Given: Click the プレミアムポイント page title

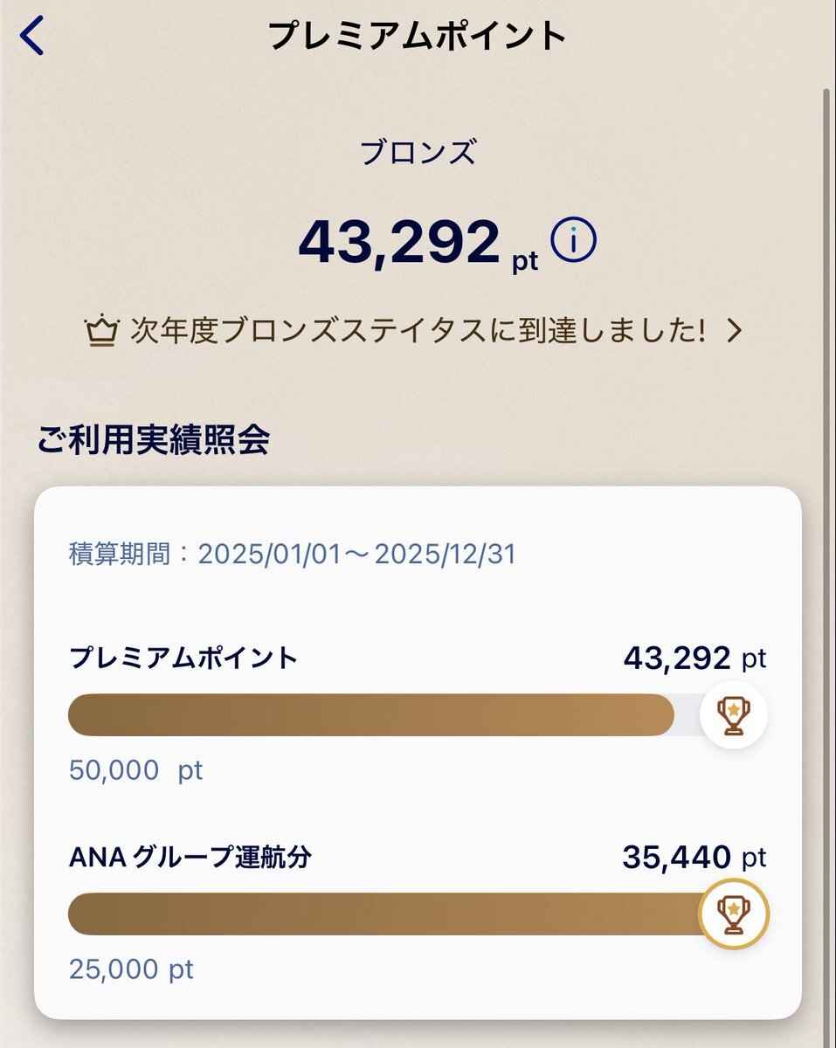Looking at the screenshot, I should pos(418,36).
